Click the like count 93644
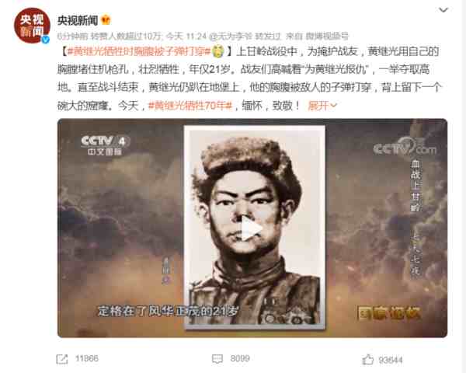 point(391,361)
